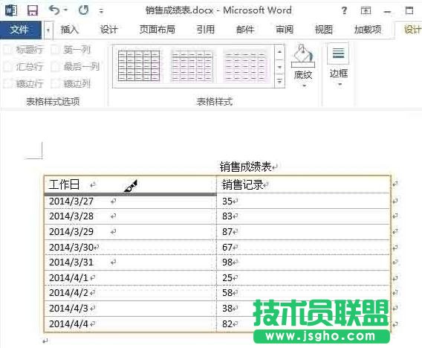Screen dimensions: 422x348
Task: Click the title 销售成绩表
Action: (245, 167)
